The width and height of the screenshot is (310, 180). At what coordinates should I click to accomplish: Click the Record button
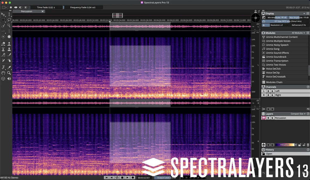(x=133, y=177)
